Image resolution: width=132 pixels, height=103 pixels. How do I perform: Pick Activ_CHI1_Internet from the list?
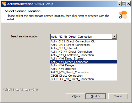(x=83, y=48)
